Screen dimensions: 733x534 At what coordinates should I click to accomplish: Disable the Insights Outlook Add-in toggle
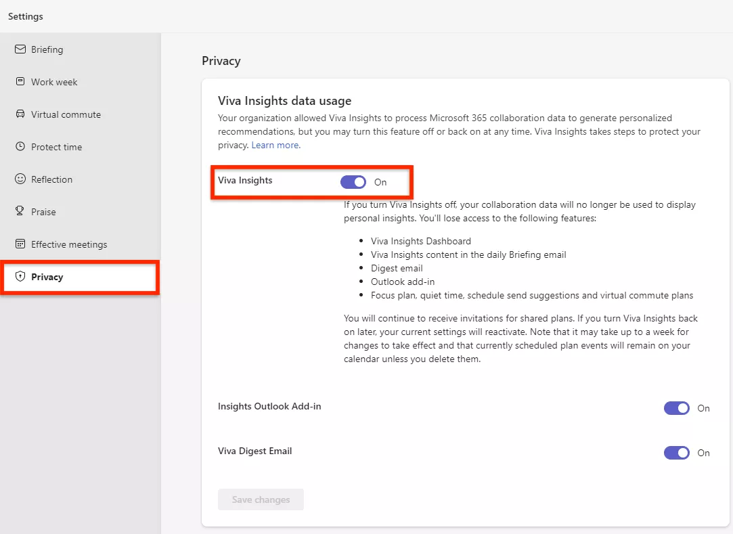click(676, 408)
